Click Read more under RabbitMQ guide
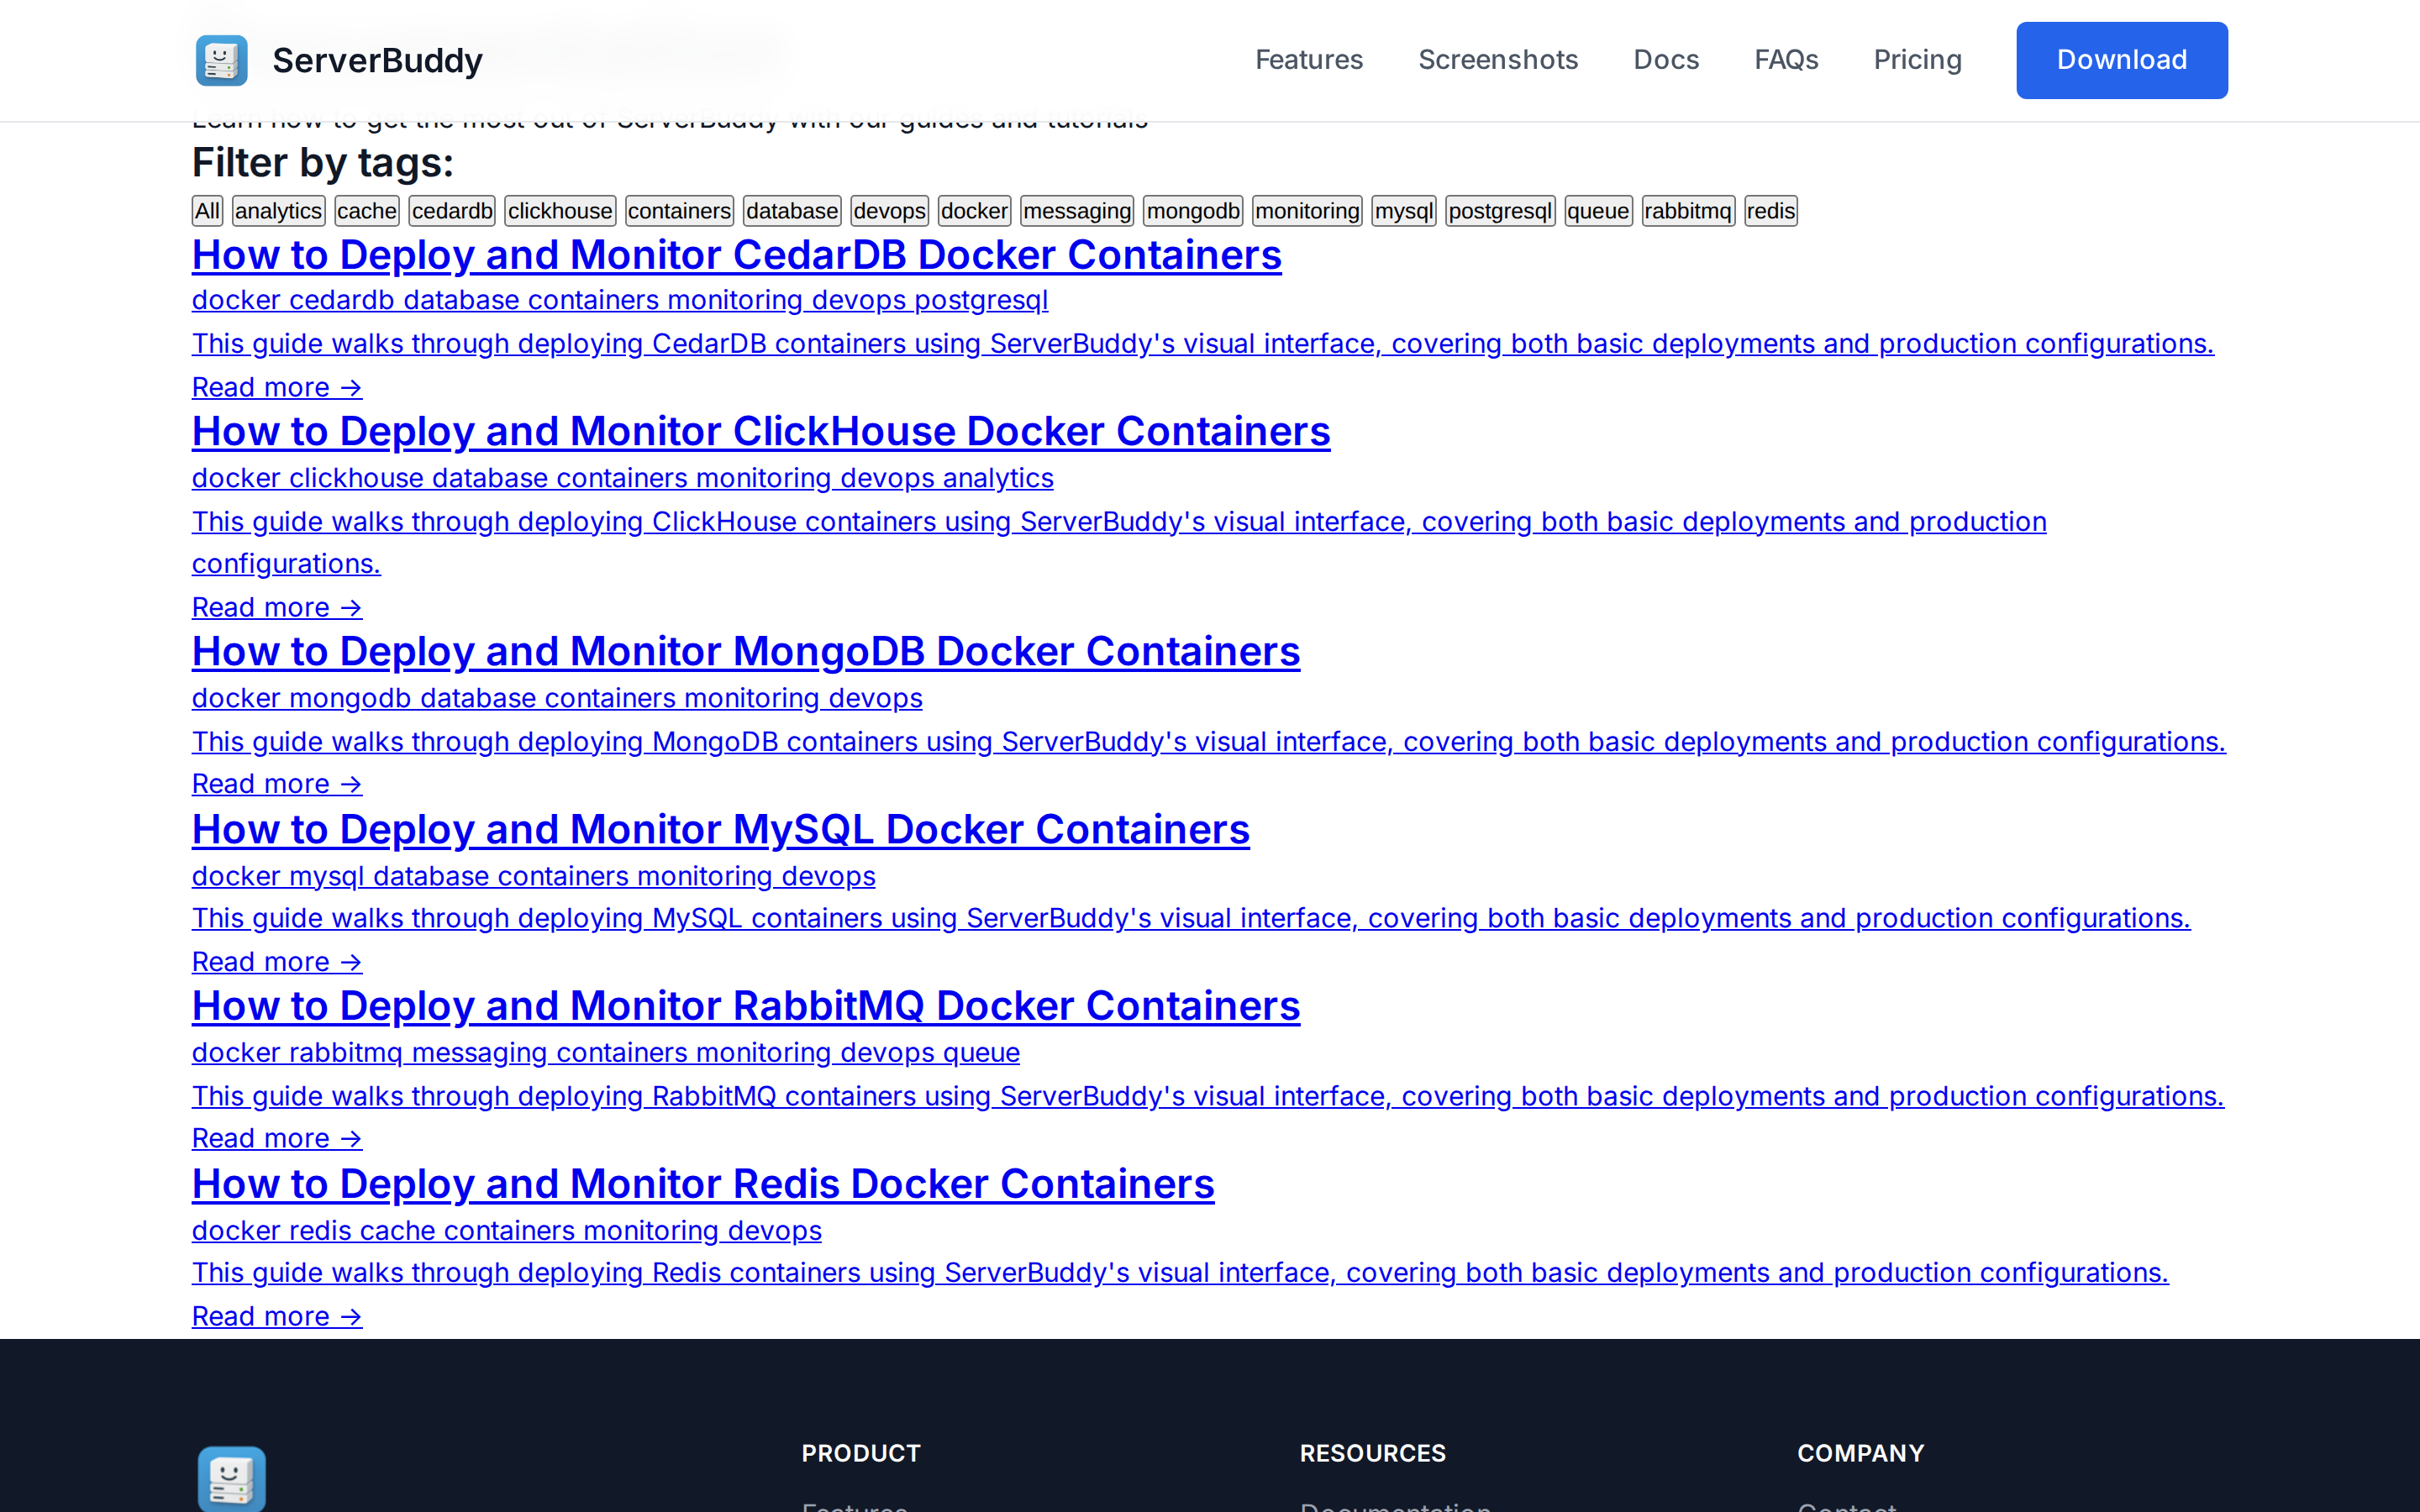The height and width of the screenshot is (1512, 2420). [277, 1138]
